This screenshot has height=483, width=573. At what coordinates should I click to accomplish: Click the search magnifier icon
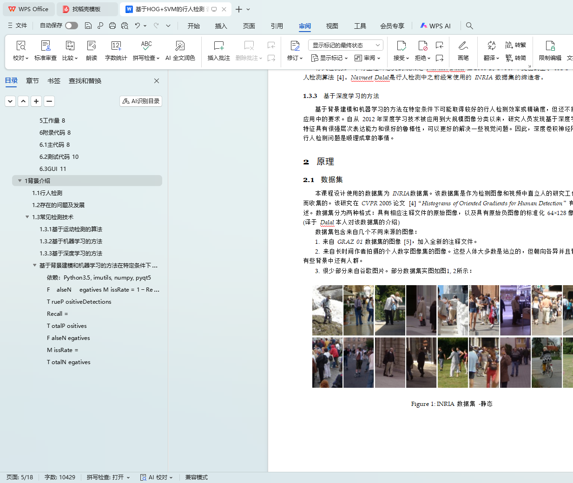point(469,26)
